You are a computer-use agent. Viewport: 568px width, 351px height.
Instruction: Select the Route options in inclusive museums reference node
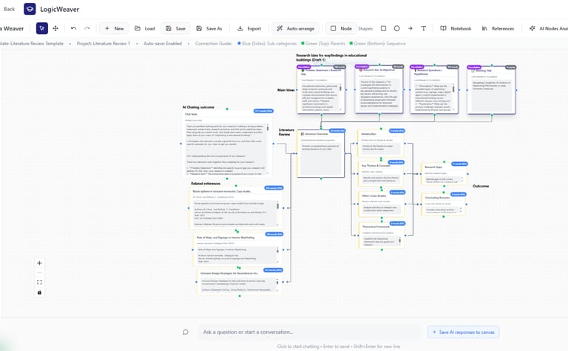coord(236,208)
